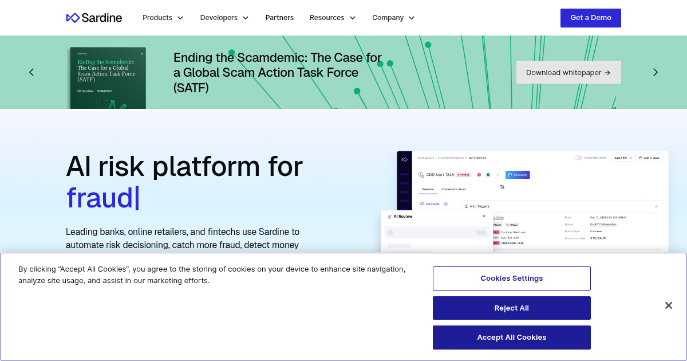
Task: Click 'Alert Queues' breadcrumb in preview
Action: 426,158
